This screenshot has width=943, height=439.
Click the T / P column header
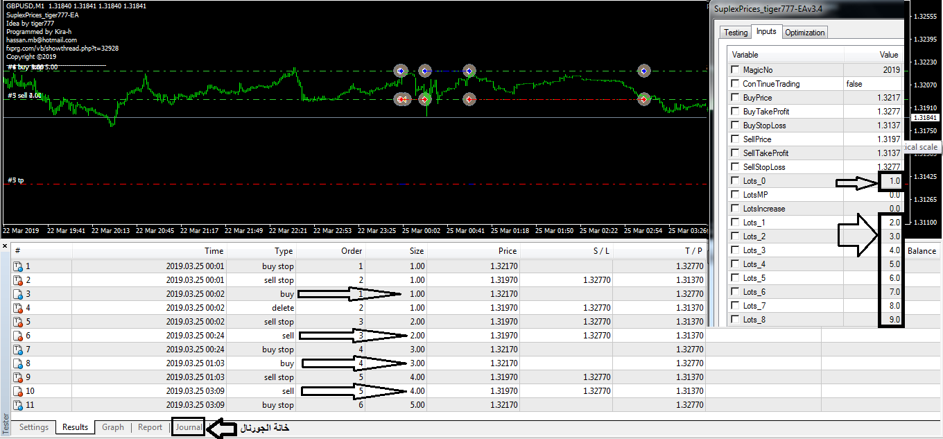[659, 251]
